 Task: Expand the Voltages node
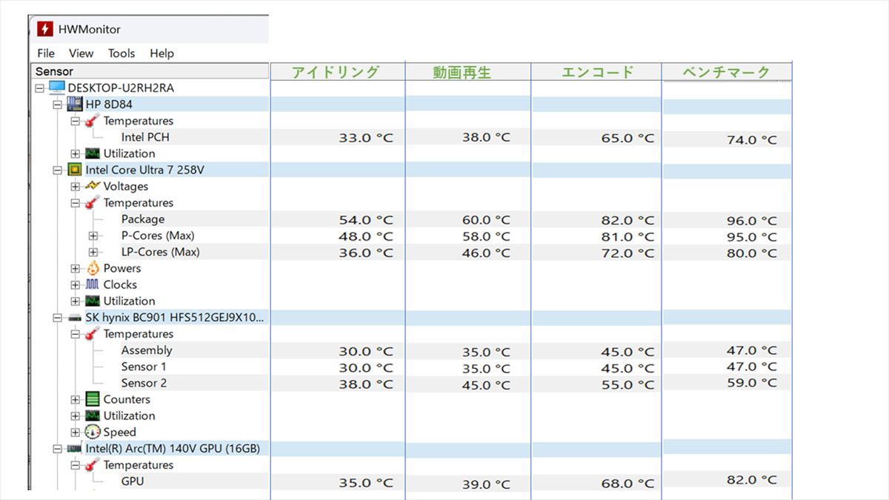(x=76, y=187)
